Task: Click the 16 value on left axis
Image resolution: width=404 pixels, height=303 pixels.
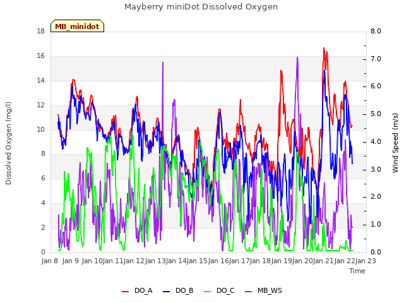Action: click(x=41, y=56)
